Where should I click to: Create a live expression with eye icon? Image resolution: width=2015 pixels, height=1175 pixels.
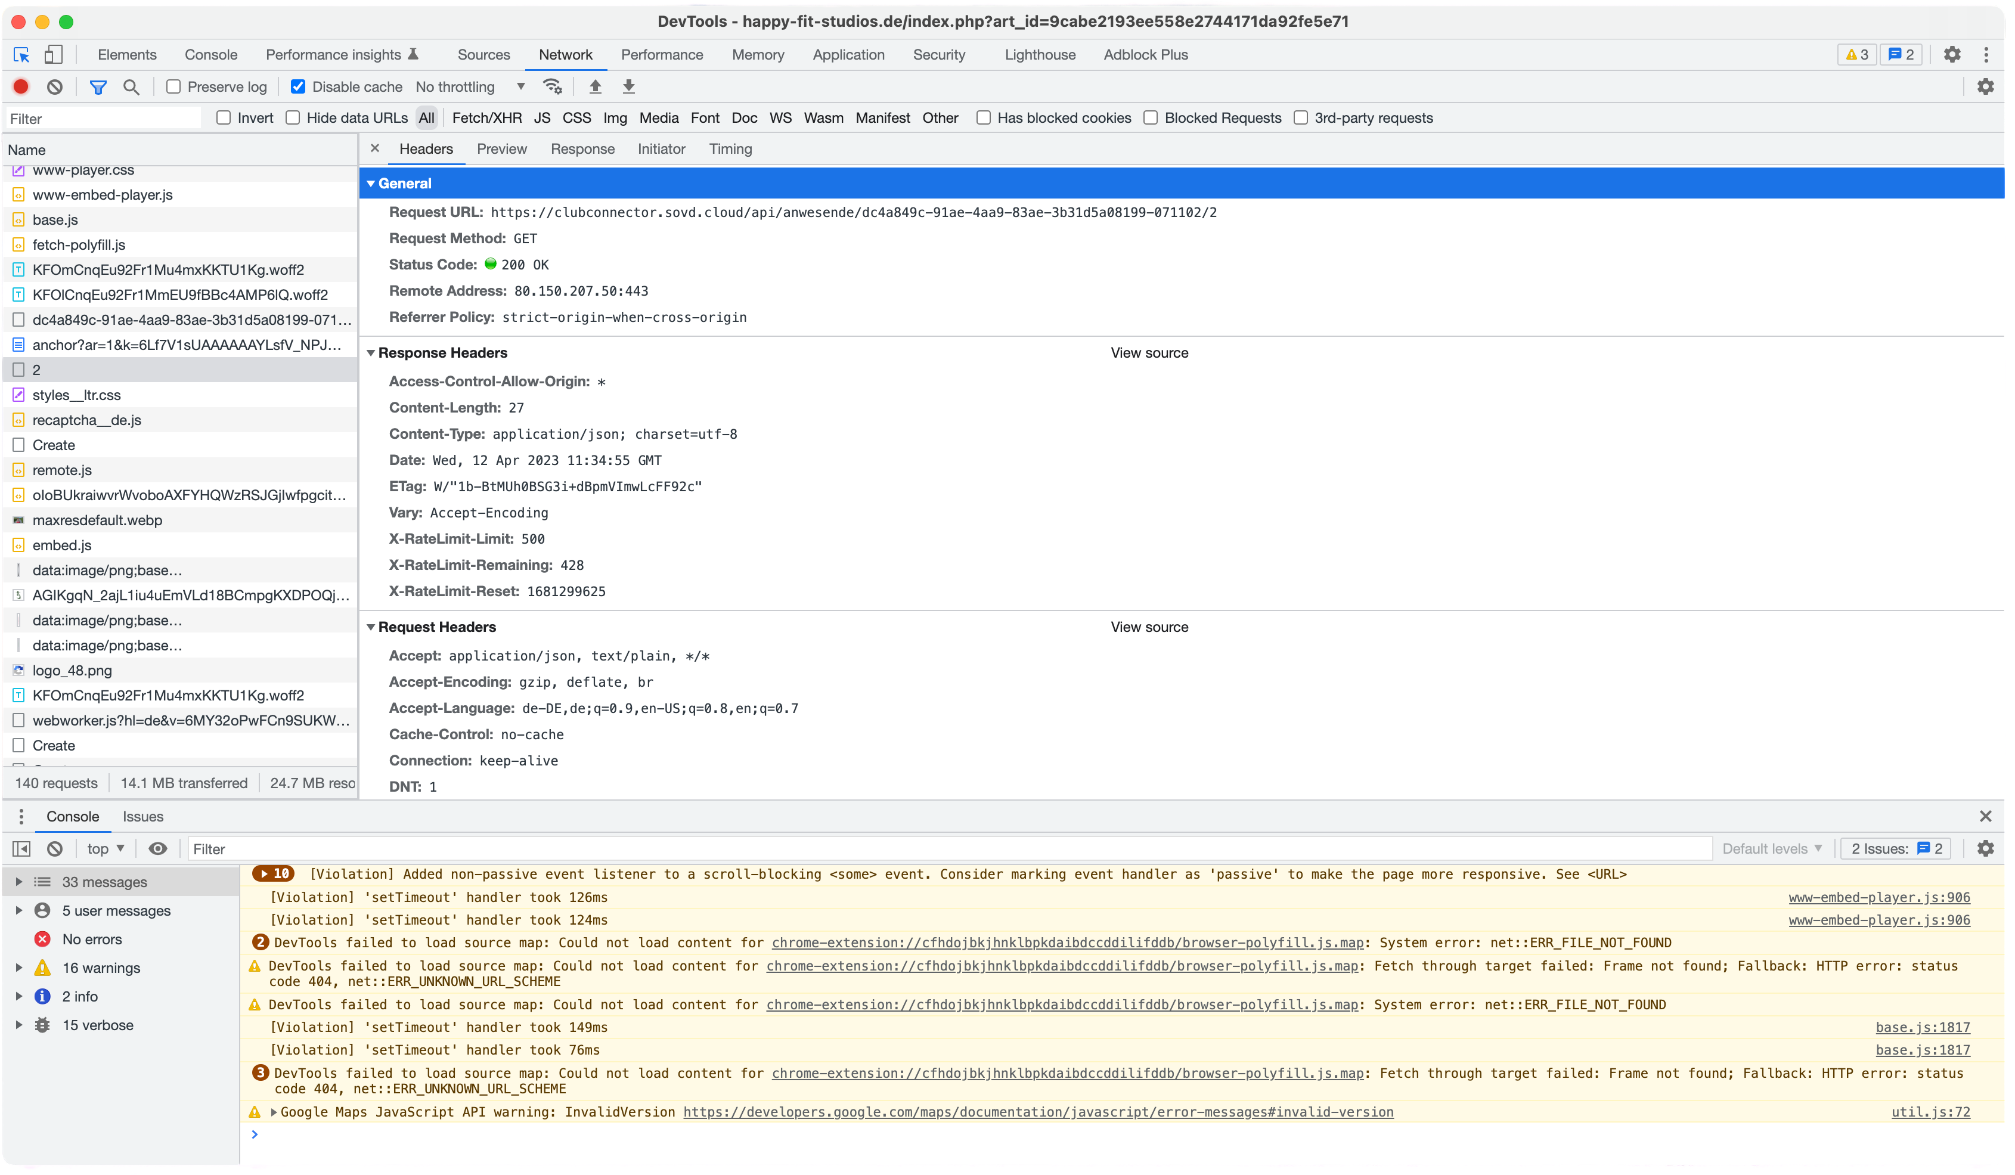pyautogui.click(x=159, y=849)
